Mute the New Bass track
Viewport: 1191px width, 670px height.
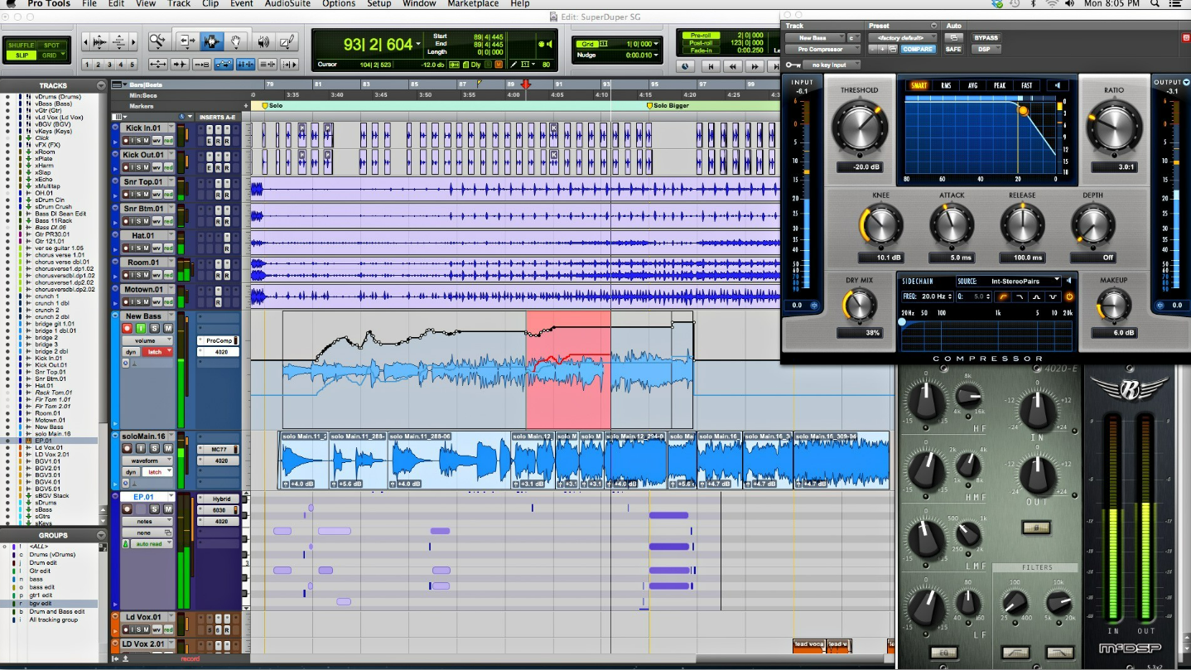tap(168, 328)
